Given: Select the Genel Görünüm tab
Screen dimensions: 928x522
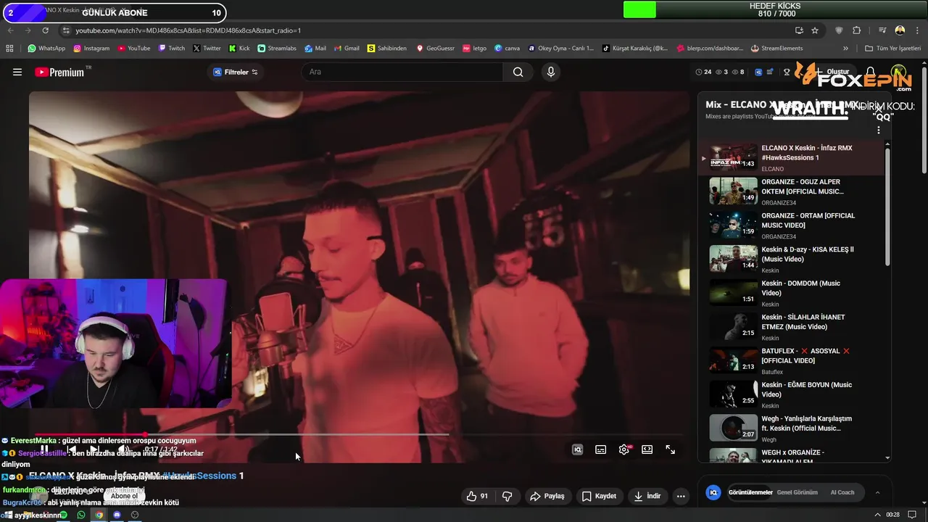Looking at the screenshot, I should coord(797,492).
